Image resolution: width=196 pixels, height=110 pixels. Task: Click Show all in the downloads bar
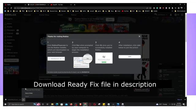[x=179, y=100]
